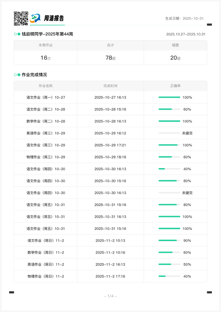The width and height of the screenshot is (221, 312).
Task: Click the 16次 homework count
Action: click(x=45, y=58)
